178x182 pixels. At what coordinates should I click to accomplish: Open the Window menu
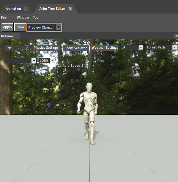click(23, 17)
